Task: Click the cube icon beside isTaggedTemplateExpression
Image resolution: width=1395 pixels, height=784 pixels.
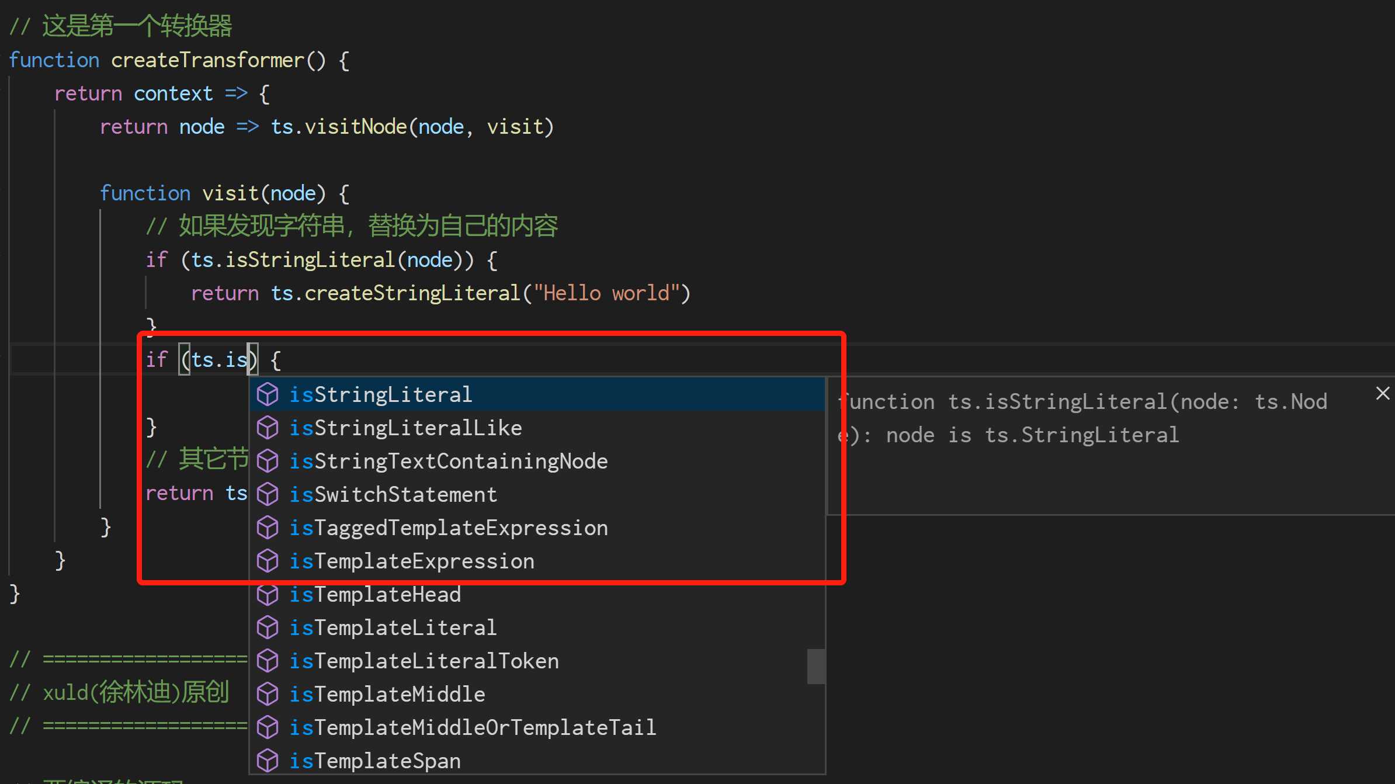Action: (x=268, y=528)
